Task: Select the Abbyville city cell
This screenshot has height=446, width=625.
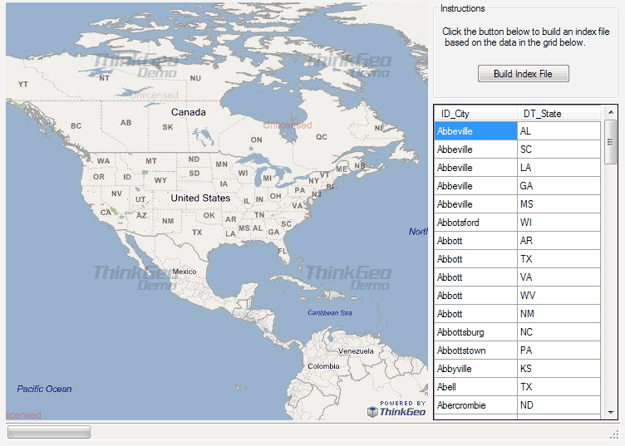Action: (x=476, y=369)
